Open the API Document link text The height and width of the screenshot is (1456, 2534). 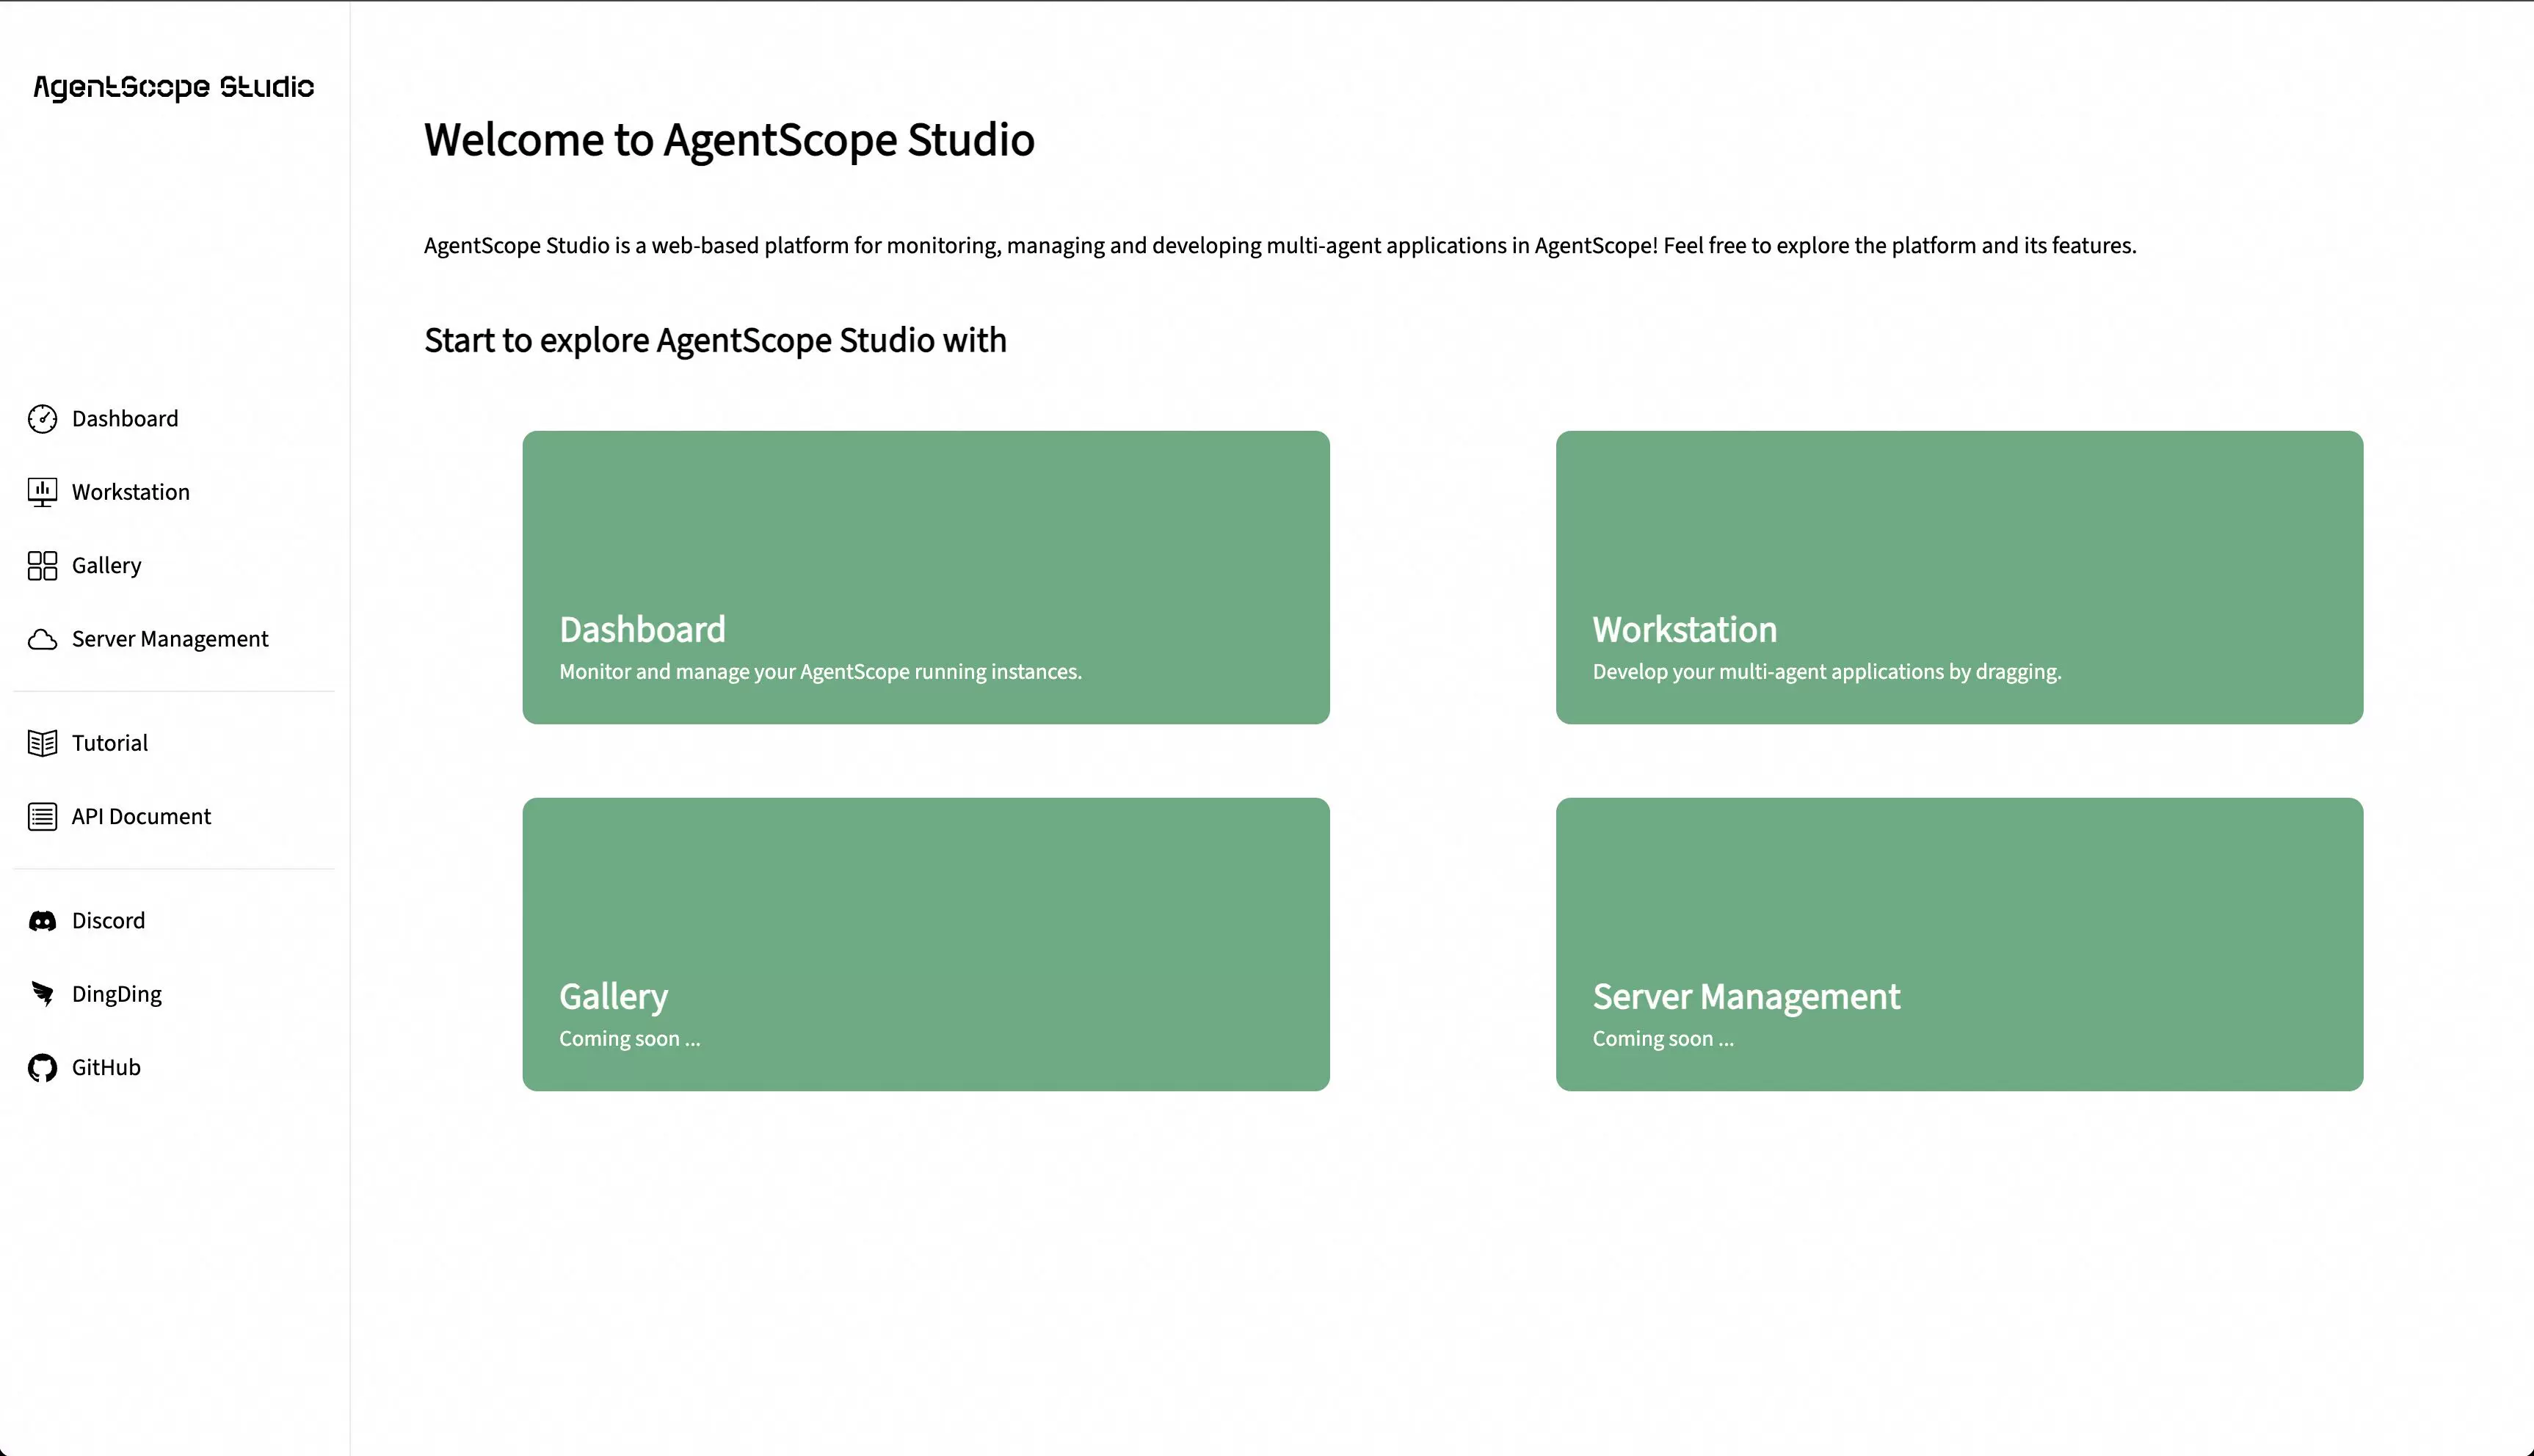141,817
